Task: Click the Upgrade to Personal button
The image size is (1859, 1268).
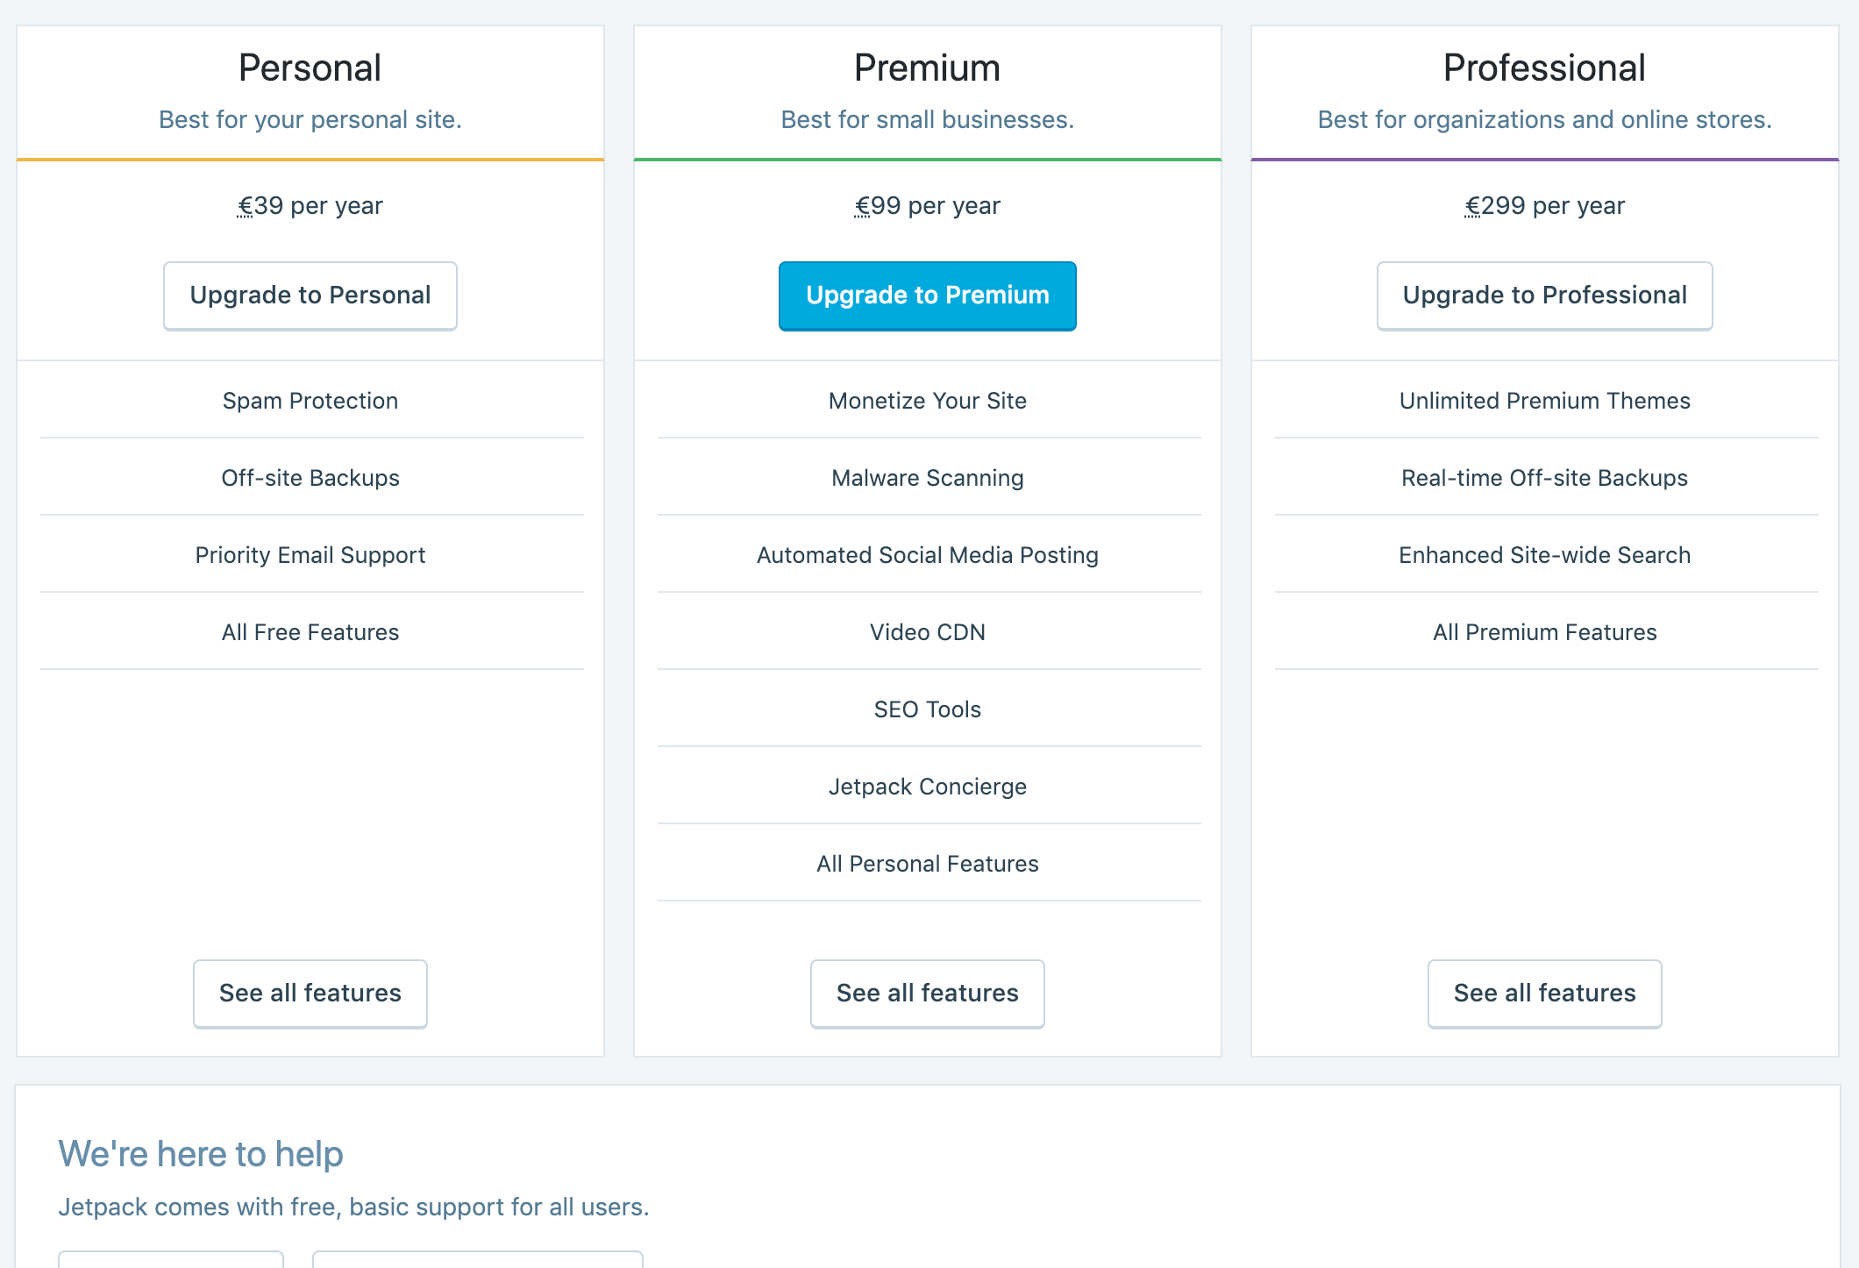Action: (x=310, y=296)
